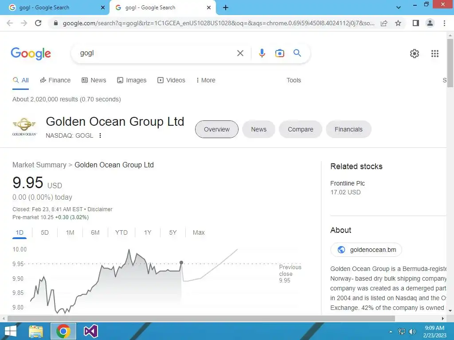This screenshot has width=454, height=340.
Task: Open Visual Studio from taskbar
Action: click(90, 331)
